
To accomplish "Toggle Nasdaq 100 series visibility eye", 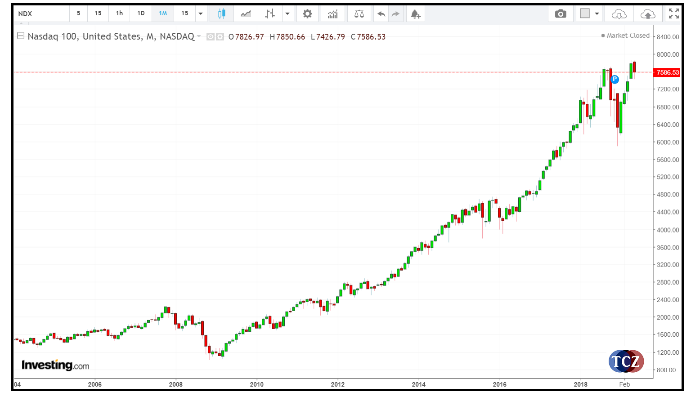I will [211, 37].
